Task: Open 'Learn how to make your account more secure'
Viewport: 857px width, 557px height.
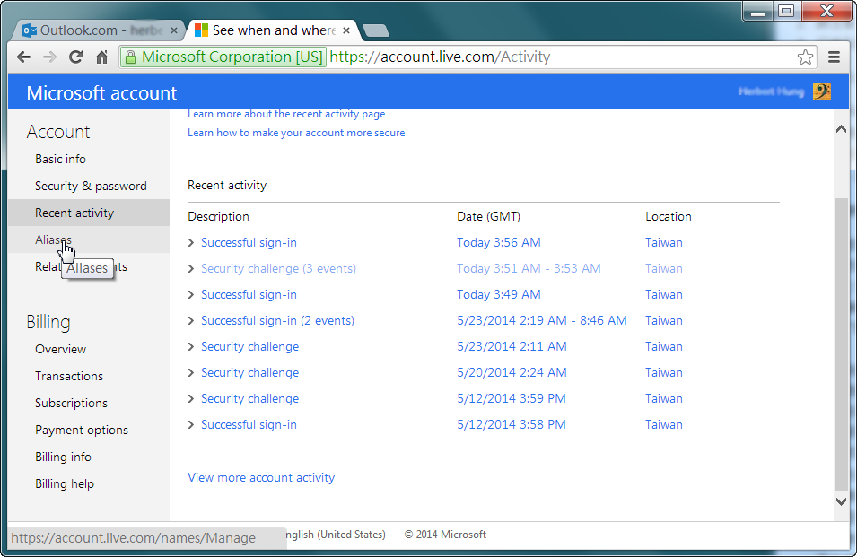Action: click(x=296, y=133)
